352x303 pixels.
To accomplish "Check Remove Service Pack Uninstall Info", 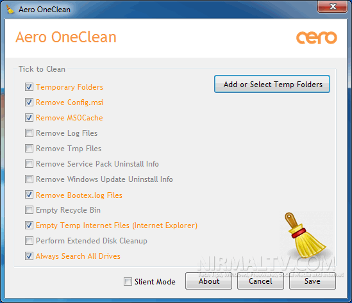I will click(x=29, y=164).
